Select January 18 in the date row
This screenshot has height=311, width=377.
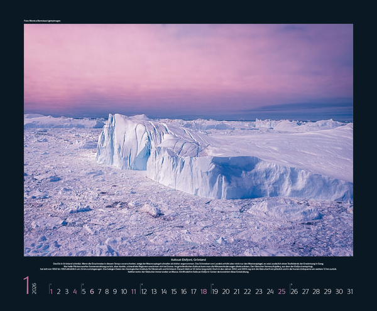click(204, 291)
